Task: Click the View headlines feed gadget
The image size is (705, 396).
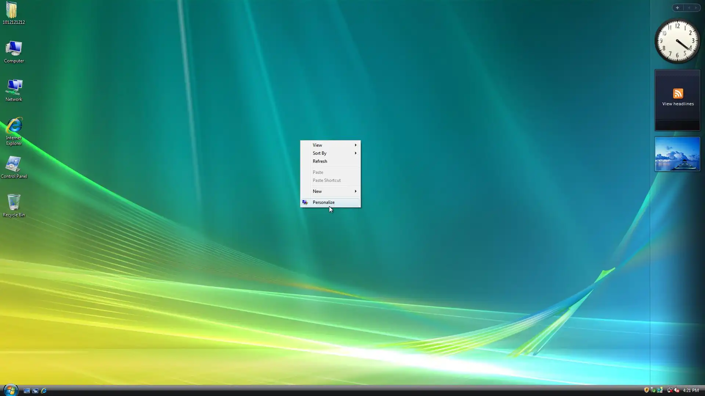Action: coord(677,98)
